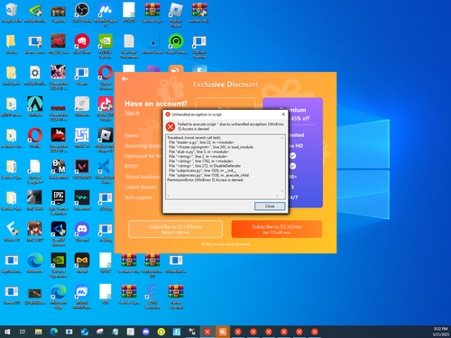Open TikTok LIVE Studio desktop icon
The height and width of the screenshot is (338, 451).
tap(106, 108)
